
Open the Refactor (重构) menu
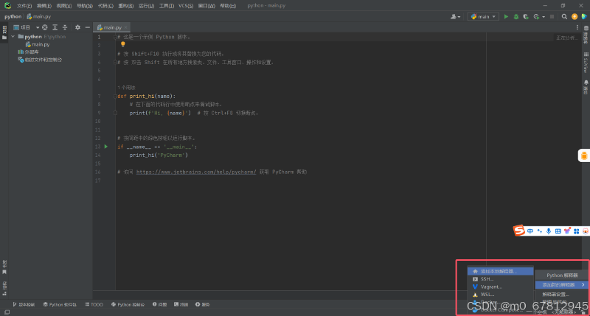[125, 6]
